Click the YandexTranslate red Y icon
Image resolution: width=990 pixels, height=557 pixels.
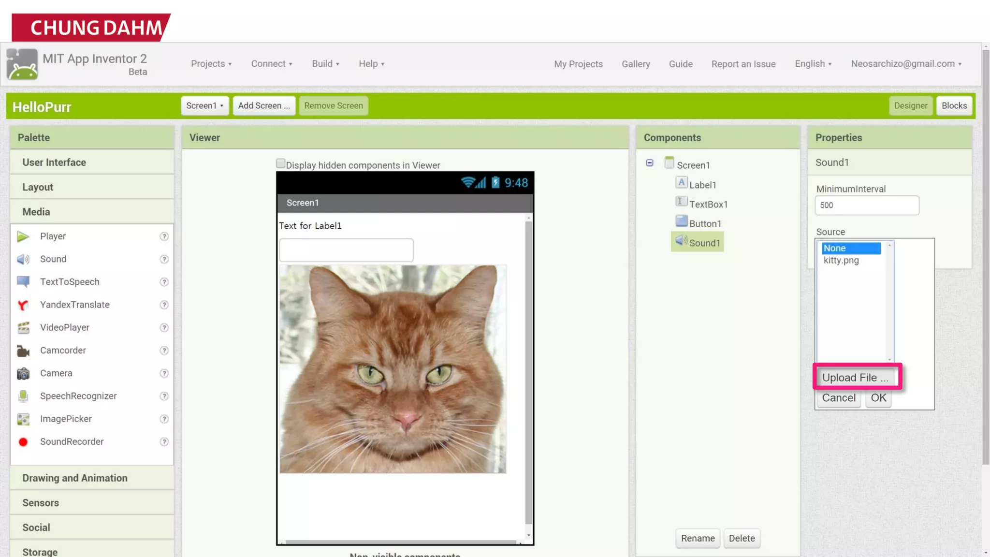pos(23,305)
